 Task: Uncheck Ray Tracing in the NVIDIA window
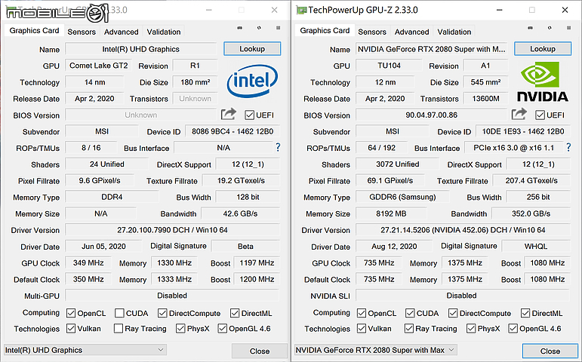click(409, 329)
